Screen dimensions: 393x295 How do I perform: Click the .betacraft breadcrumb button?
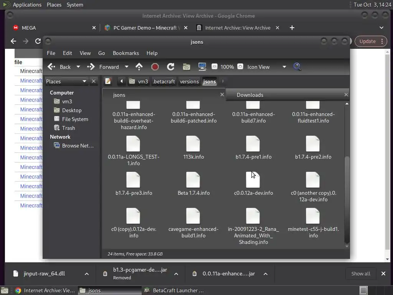tap(164, 81)
